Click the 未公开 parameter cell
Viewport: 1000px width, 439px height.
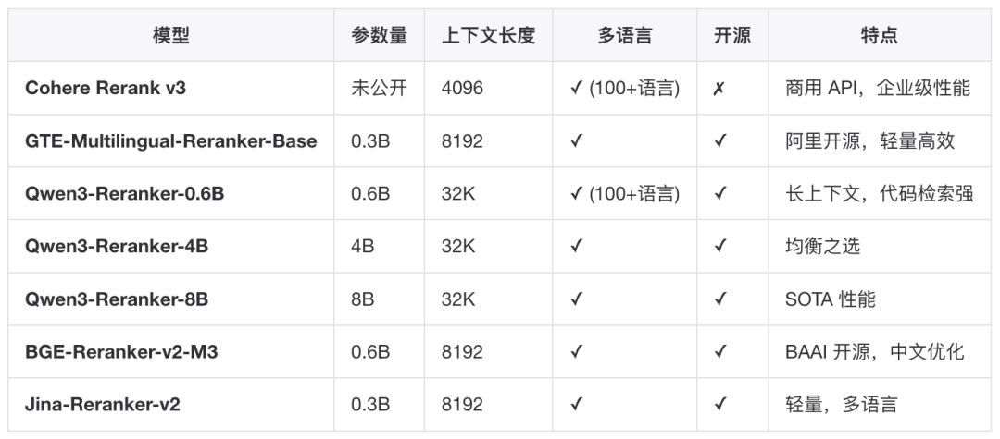pos(379,88)
